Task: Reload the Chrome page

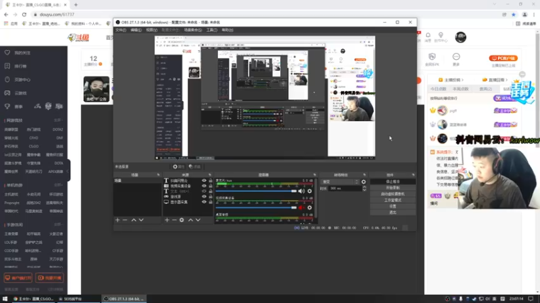Action: click(24, 14)
